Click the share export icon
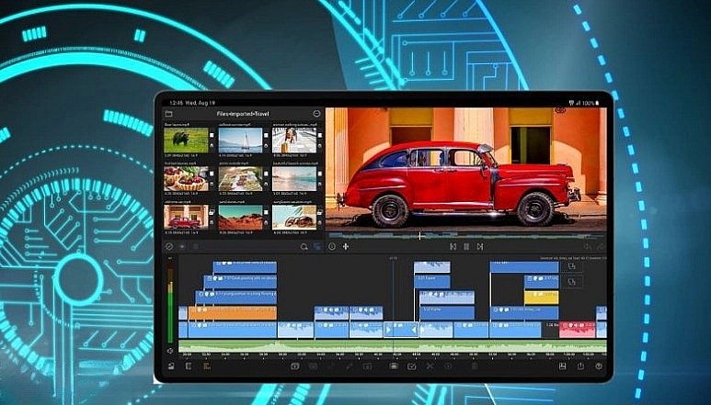Viewport: 711px width, 405px height. click(580, 367)
